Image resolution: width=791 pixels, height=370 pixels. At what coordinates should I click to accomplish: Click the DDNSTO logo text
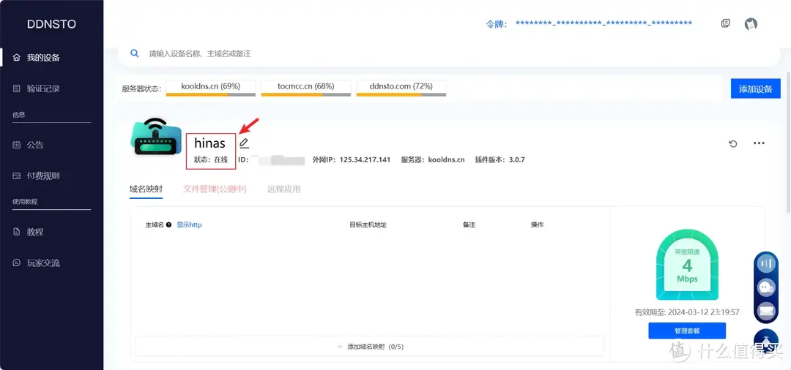pyautogui.click(x=51, y=24)
